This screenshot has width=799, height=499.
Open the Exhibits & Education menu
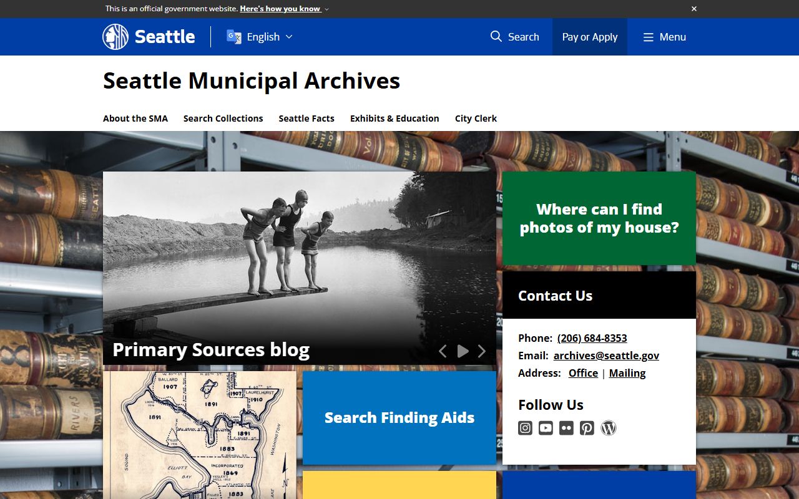click(395, 119)
